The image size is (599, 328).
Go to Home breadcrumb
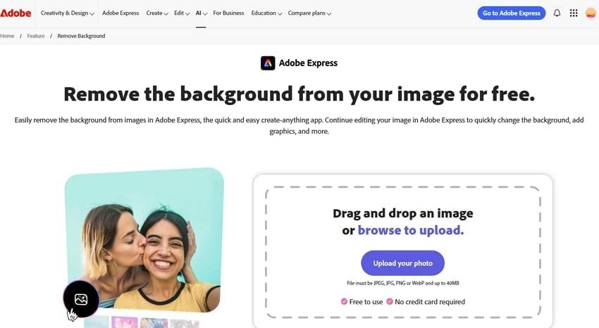(x=7, y=36)
